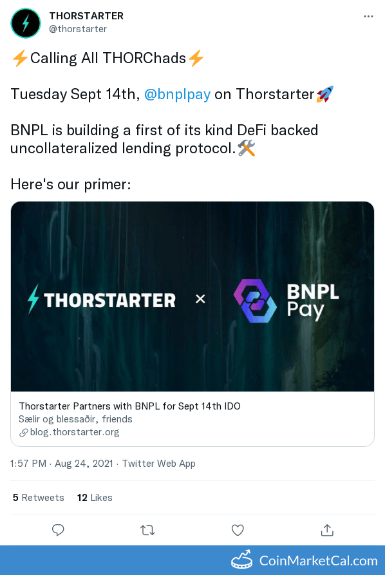Screen dimensions: 385x575
Task: Open the @bnplpay mention link
Action: coord(177,94)
